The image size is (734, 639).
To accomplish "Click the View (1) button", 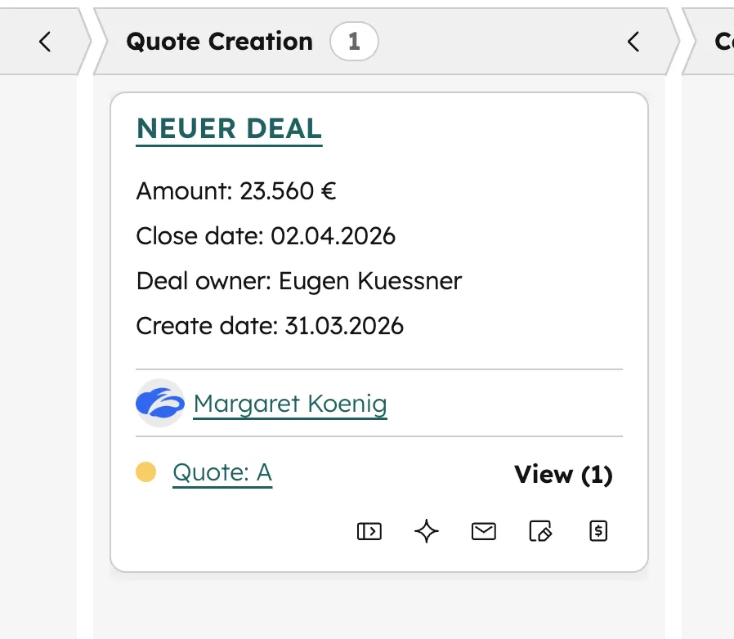I will coord(563,474).
